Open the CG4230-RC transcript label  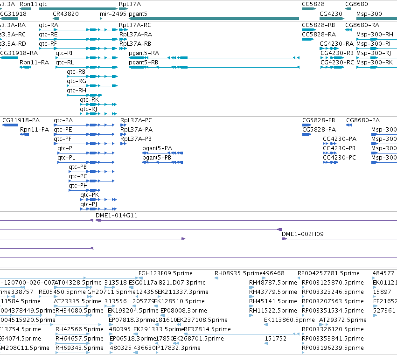click(337, 63)
